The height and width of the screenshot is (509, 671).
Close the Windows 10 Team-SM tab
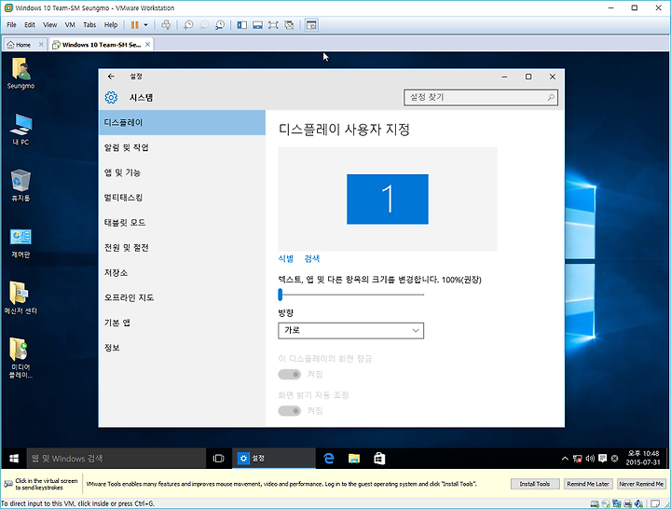[147, 45]
